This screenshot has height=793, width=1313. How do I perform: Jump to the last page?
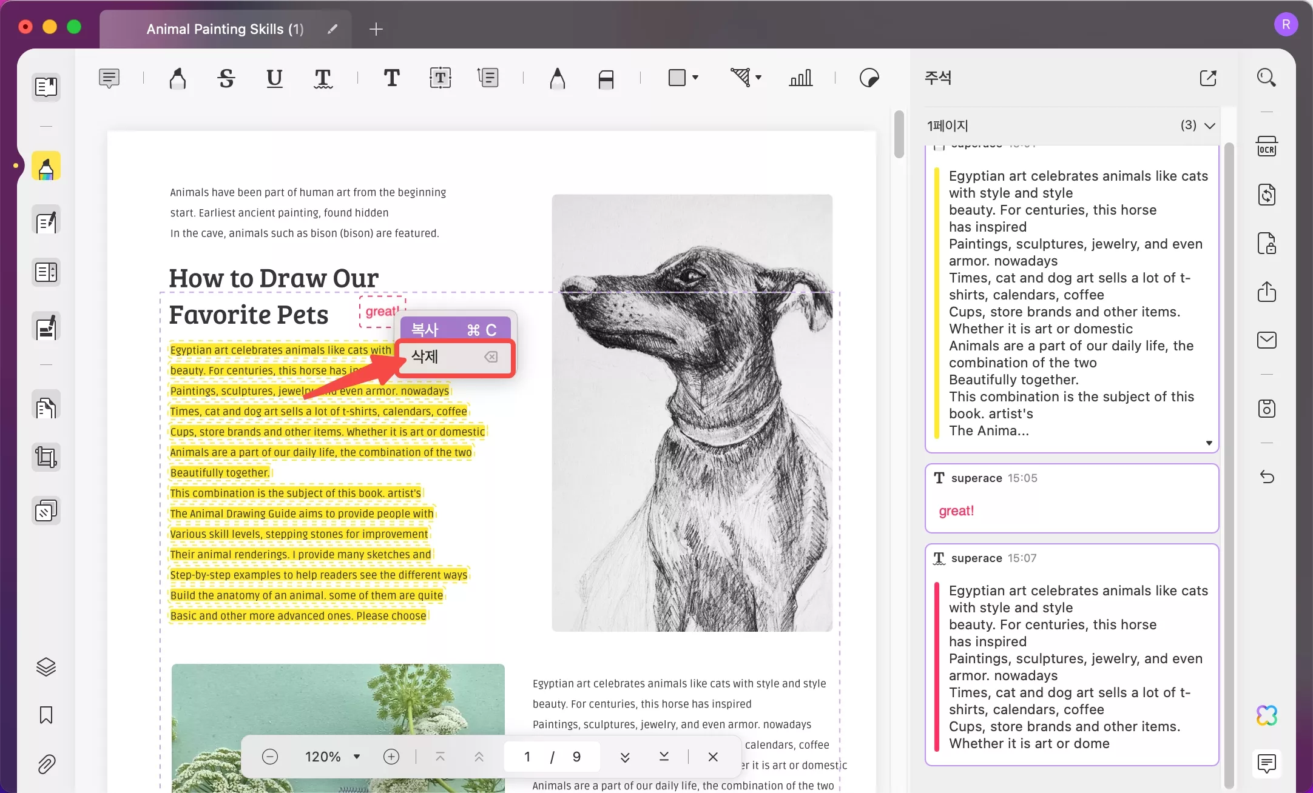click(x=664, y=757)
